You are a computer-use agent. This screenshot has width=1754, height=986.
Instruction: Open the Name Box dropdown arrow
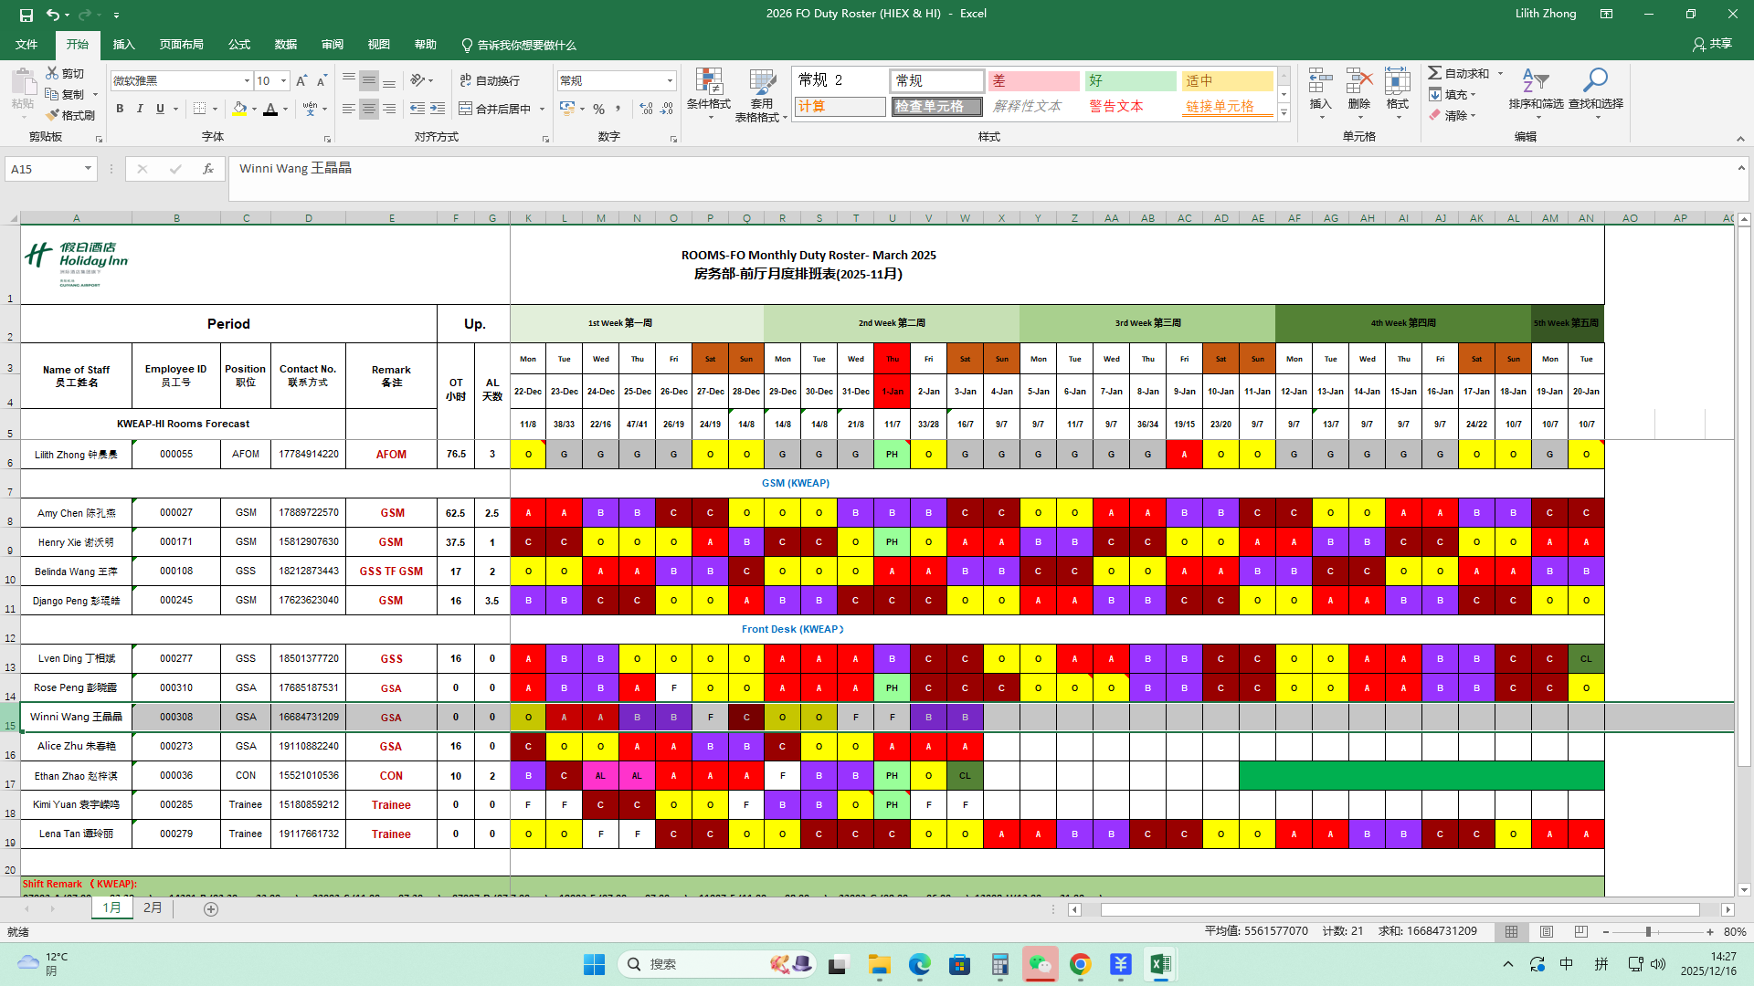coord(88,169)
